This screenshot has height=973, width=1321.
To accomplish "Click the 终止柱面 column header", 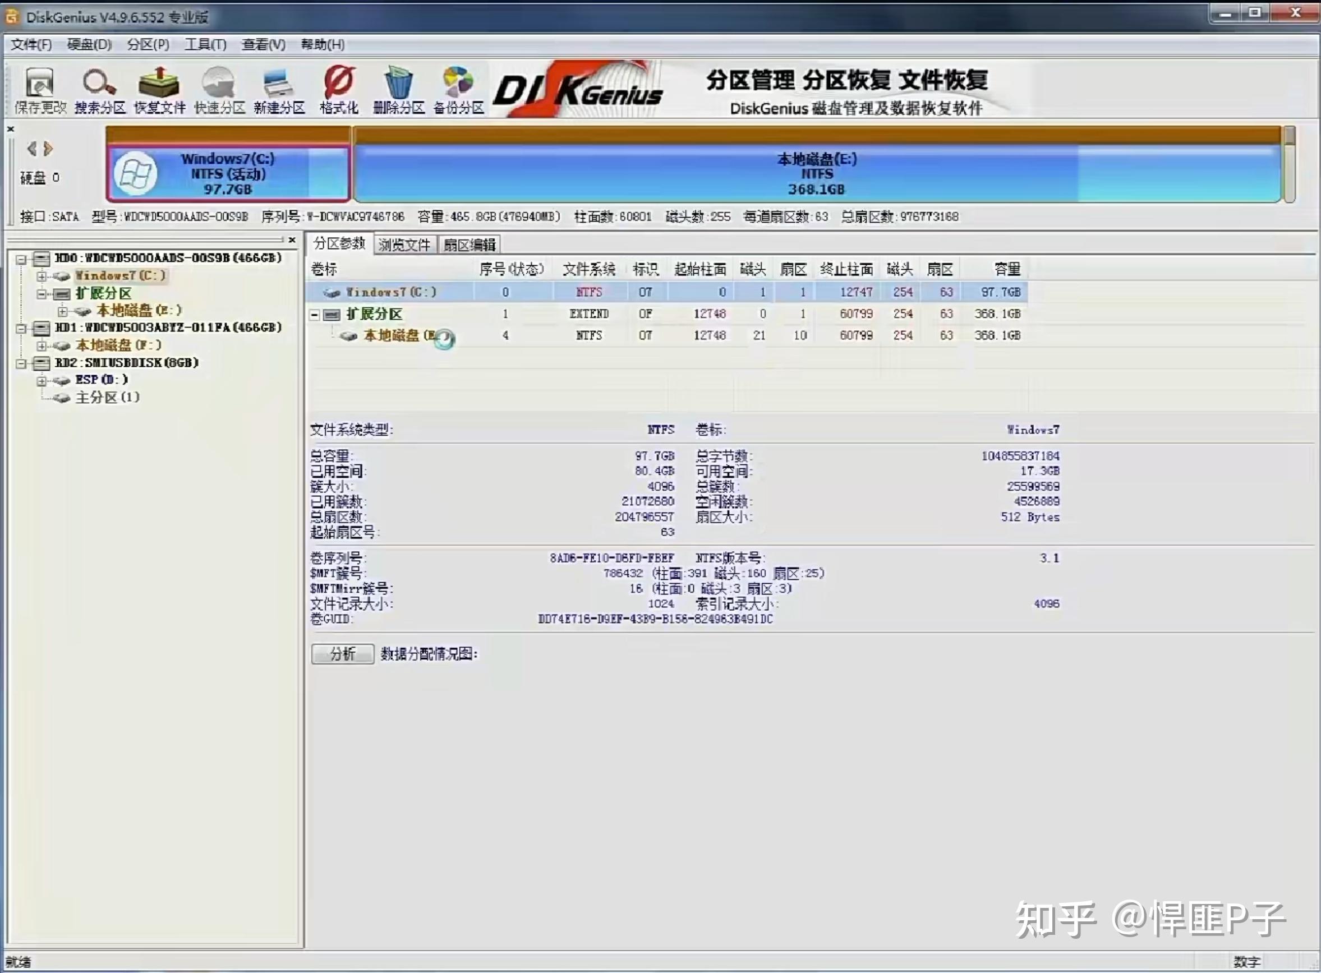I will click(846, 270).
